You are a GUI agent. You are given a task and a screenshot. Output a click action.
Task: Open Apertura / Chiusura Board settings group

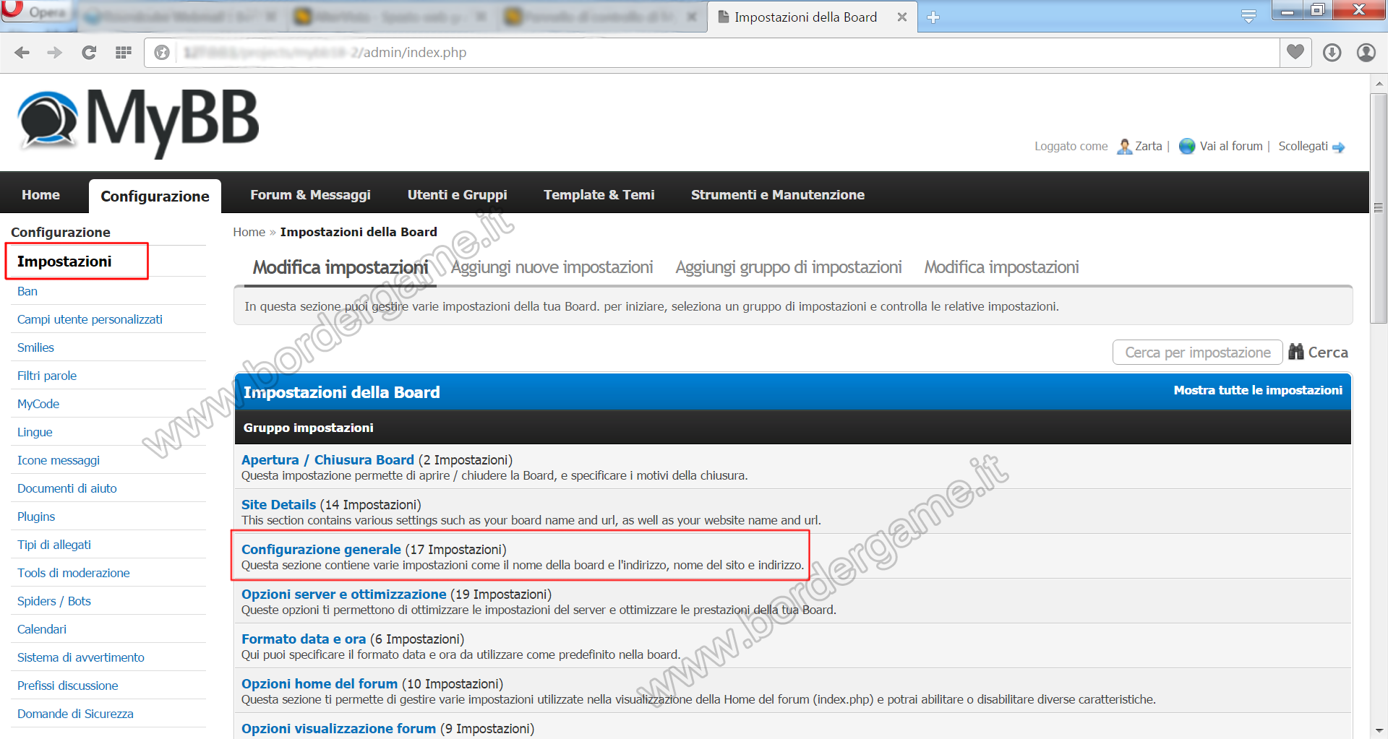pos(327,459)
